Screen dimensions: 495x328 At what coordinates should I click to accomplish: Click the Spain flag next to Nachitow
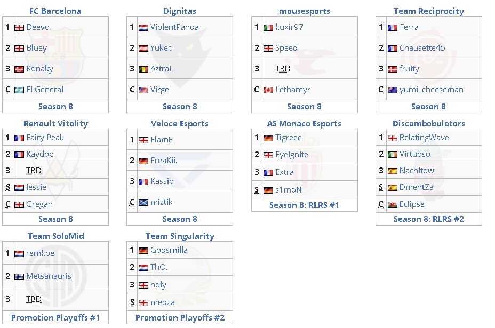point(393,171)
